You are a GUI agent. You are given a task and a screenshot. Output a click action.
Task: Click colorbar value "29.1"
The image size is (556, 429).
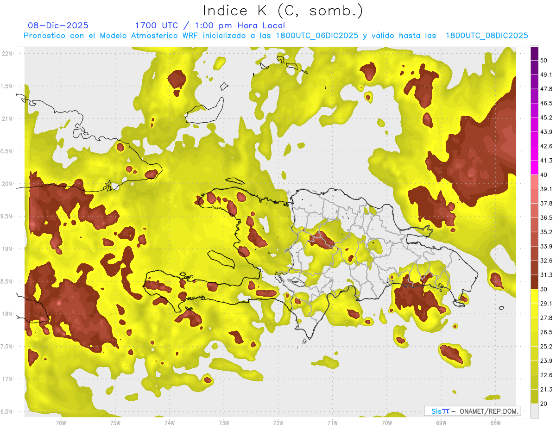pos(546,304)
